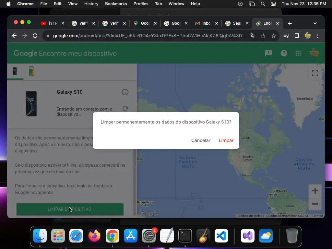Zoom in on the map
332x249 pixels.
(315, 191)
